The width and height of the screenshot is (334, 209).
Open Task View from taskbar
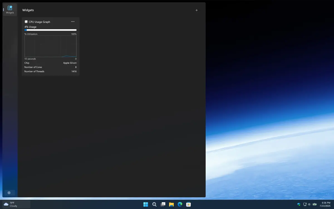[x=163, y=204]
